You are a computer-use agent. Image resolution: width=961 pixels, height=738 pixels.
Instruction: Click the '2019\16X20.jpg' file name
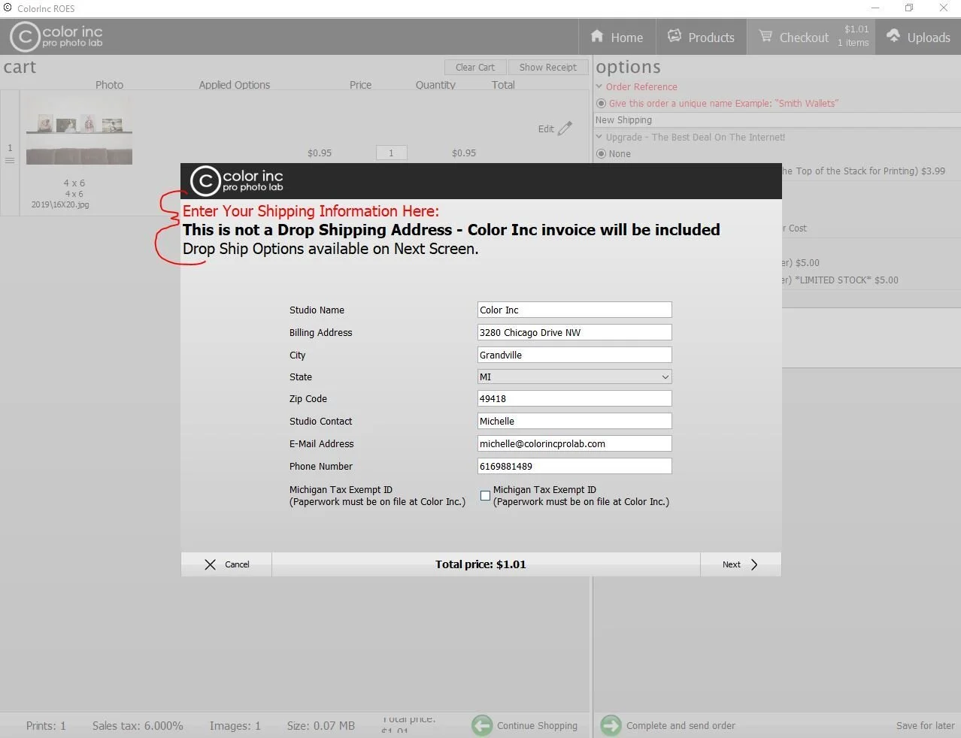coord(60,204)
